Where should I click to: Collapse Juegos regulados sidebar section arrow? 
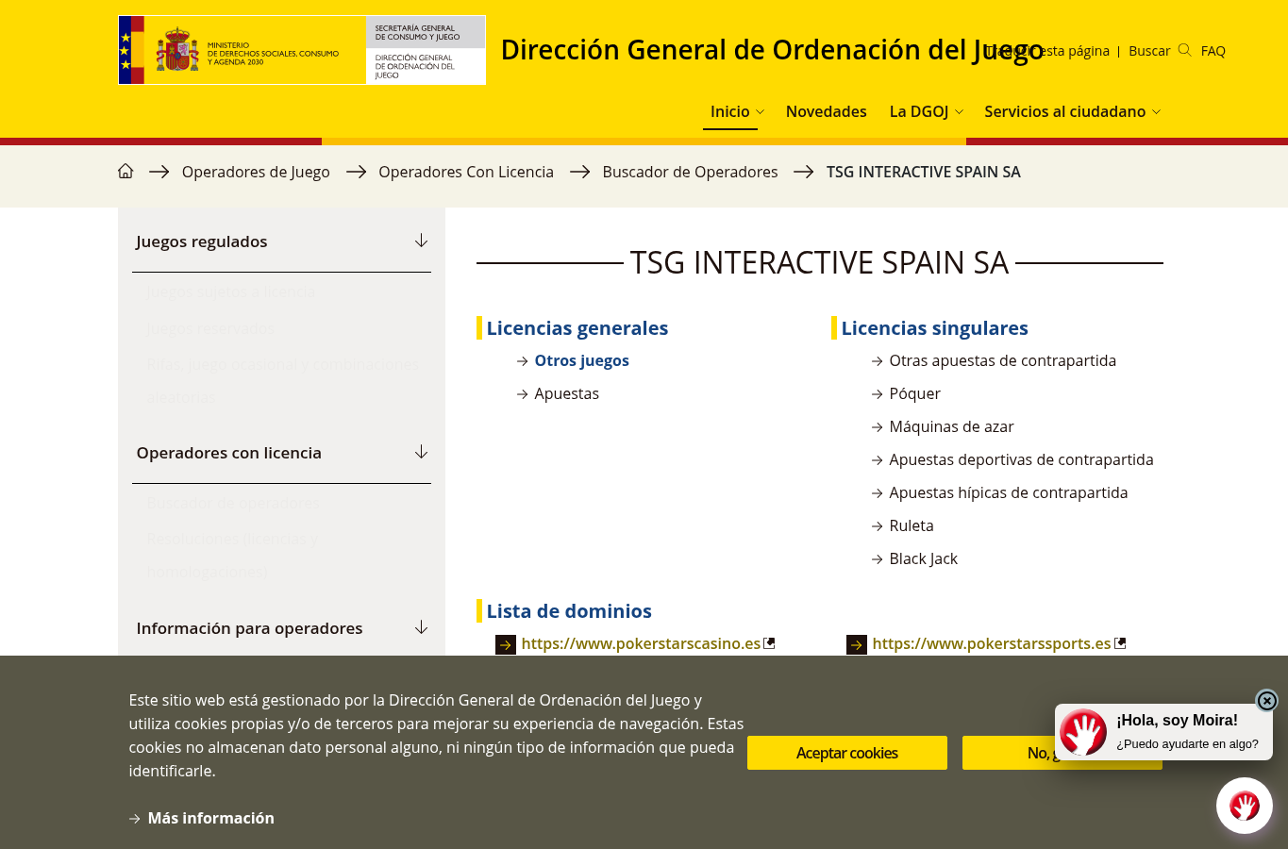421,241
